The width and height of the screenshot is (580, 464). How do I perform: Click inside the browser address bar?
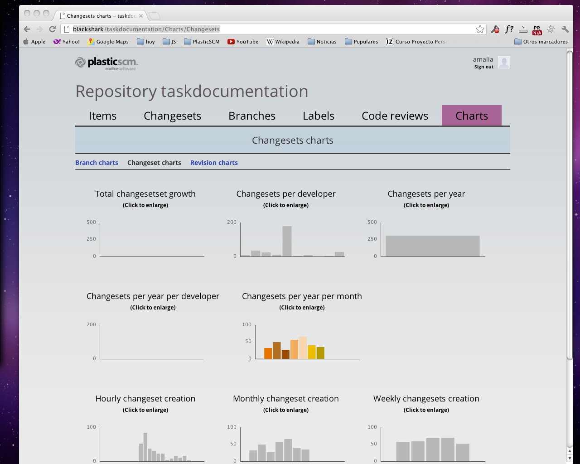(272, 29)
